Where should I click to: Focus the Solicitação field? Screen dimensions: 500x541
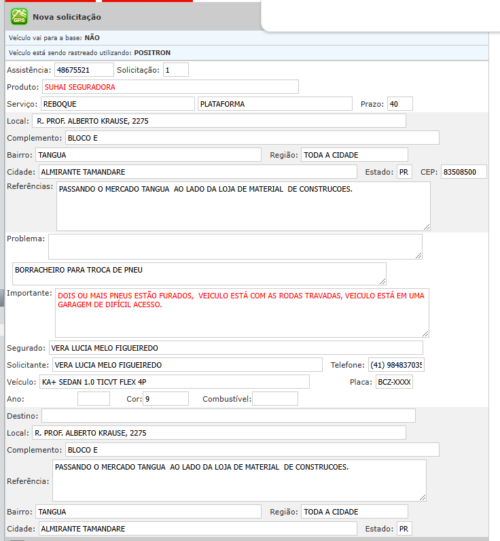(x=175, y=69)
